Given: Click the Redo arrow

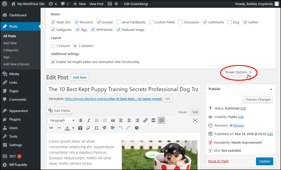Looking at the screenshot, I should click(x=129, y=128).
